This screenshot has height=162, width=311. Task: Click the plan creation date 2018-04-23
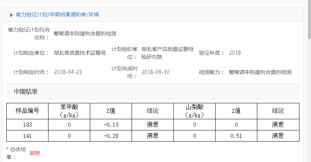(68, 72)
